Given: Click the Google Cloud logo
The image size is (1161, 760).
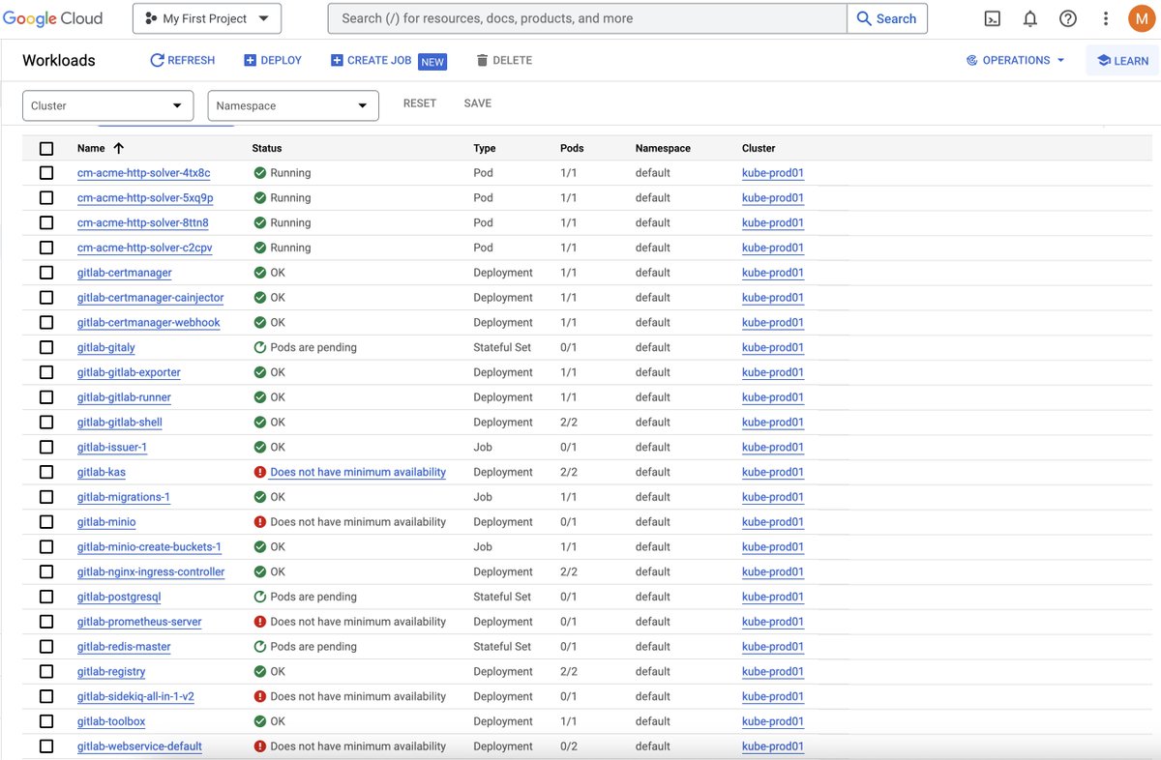Looking at the screenshot, I should click(x=53, y=18).
